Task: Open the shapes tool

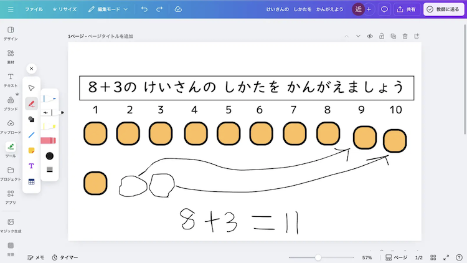Action: [31, 119]
